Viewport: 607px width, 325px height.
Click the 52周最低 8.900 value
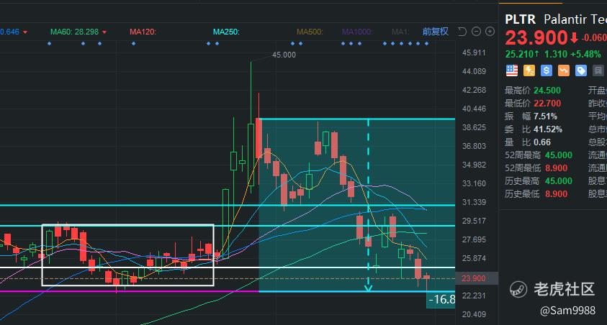coord(557,168)
